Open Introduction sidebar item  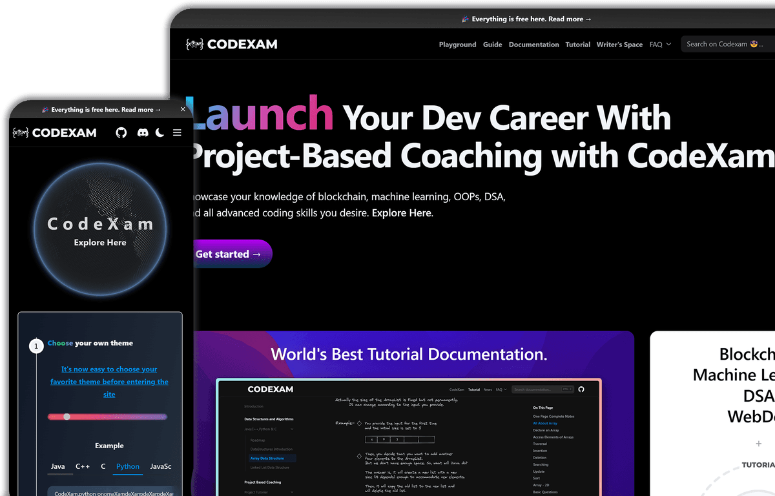(254, 406)
